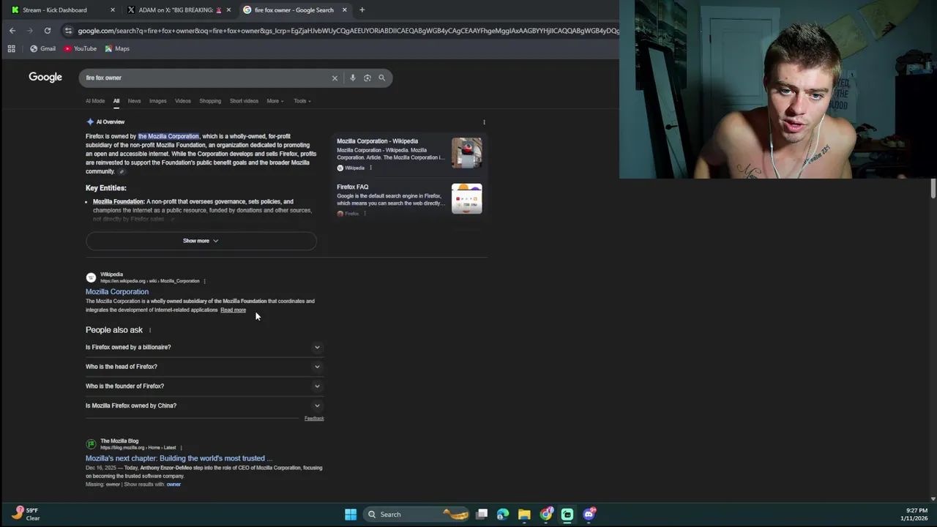Screen dimensions: 937x527
Task: Expand 'Who is the head of Firefox?'
Action: 204,367
